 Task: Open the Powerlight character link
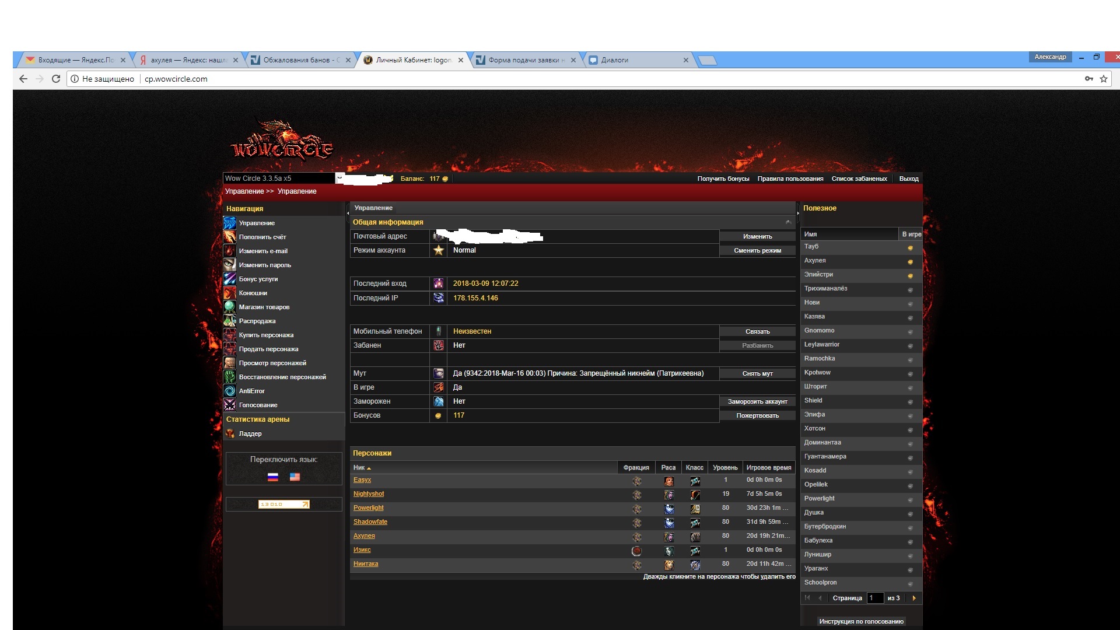(368, 508)
